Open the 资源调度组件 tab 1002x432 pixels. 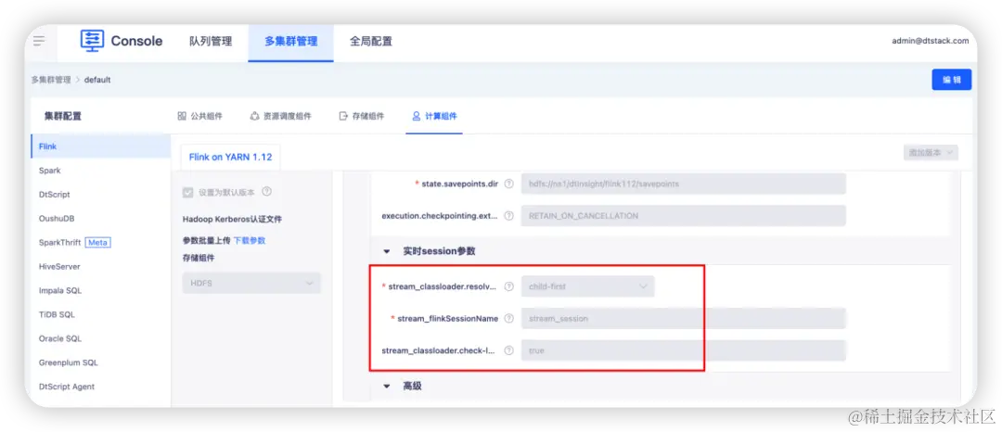(280, 116)
